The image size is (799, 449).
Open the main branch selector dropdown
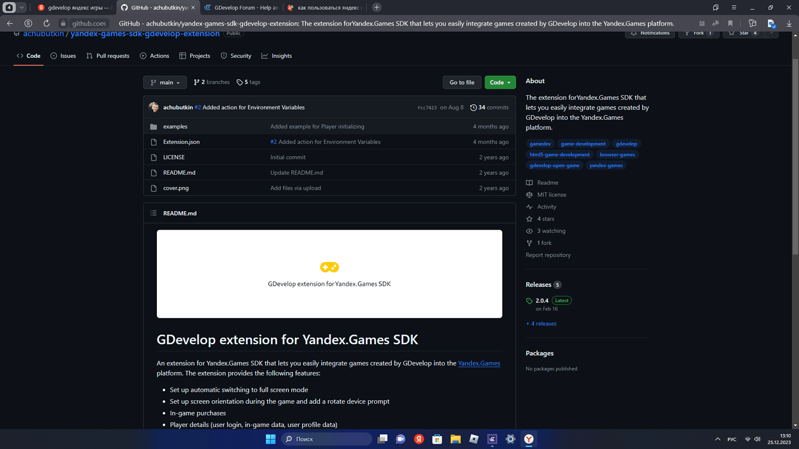tap(164, 82)
